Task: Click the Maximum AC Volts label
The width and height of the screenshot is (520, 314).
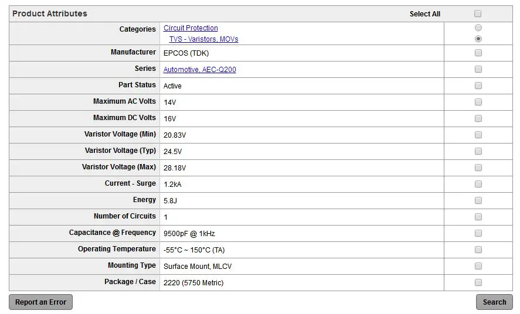Action: point(124,101)
